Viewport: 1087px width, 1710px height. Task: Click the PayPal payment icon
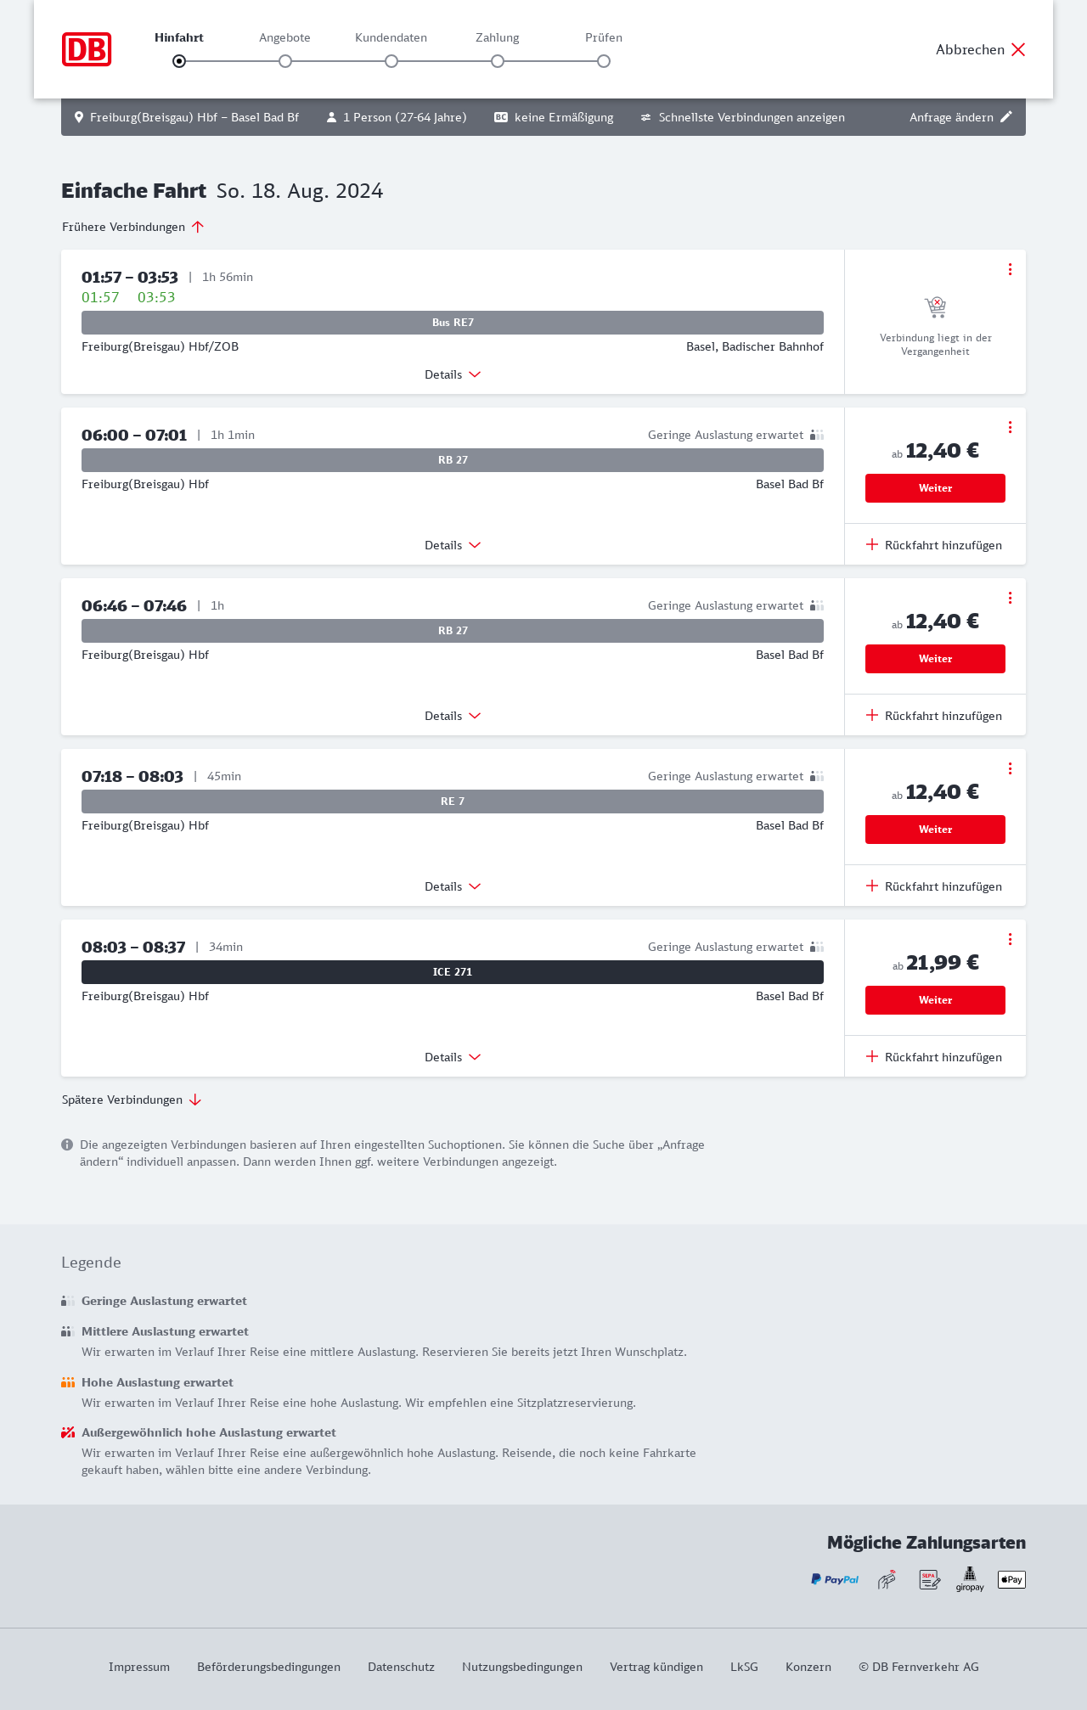[x=835, y=1579]
